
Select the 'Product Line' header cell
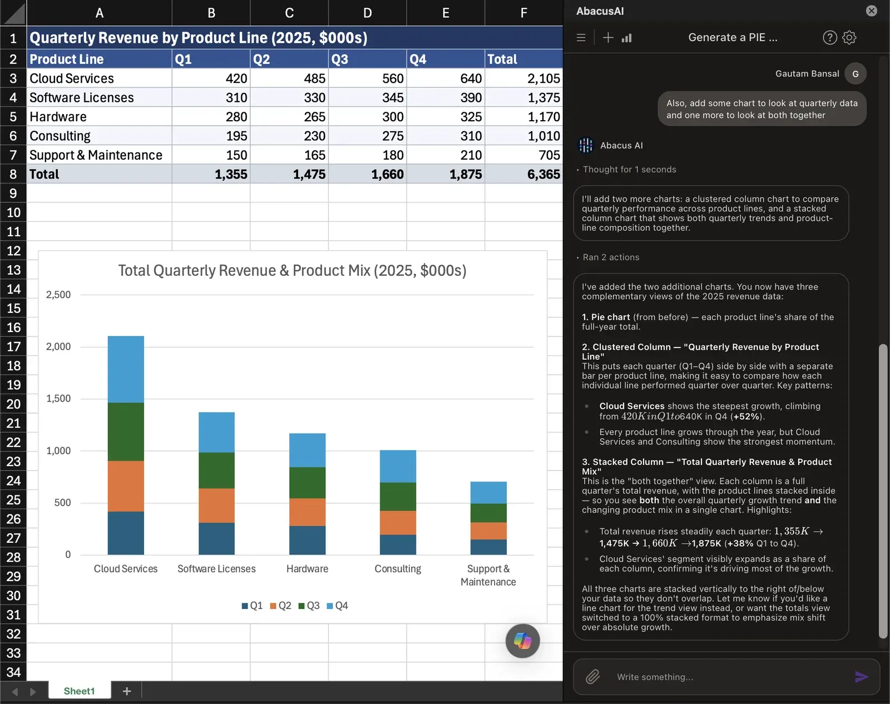click(x=99, y=59)
